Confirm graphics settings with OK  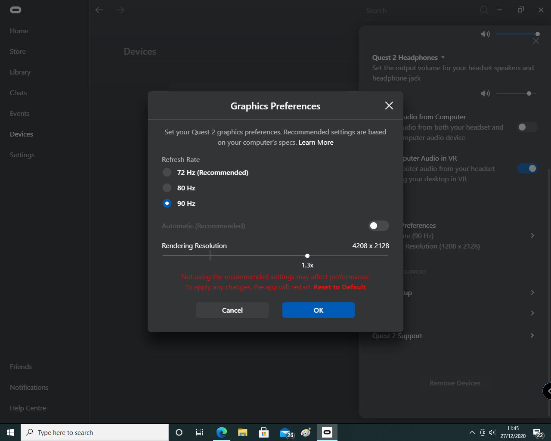point(319,310)
